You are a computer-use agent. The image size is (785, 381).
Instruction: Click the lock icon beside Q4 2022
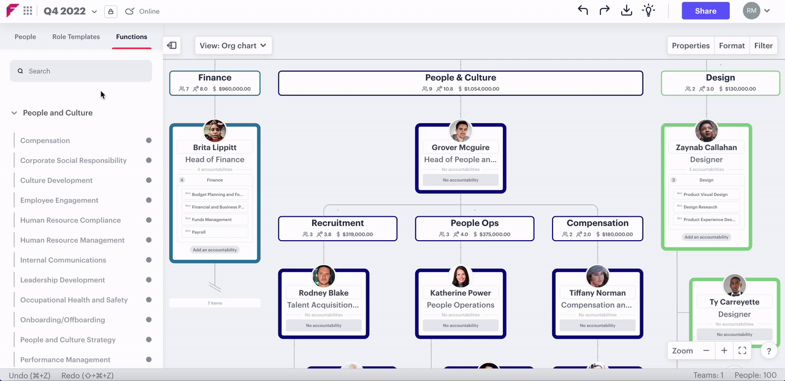110,11
